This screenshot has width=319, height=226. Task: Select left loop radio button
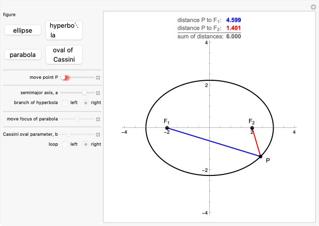[x=65, y=144]
